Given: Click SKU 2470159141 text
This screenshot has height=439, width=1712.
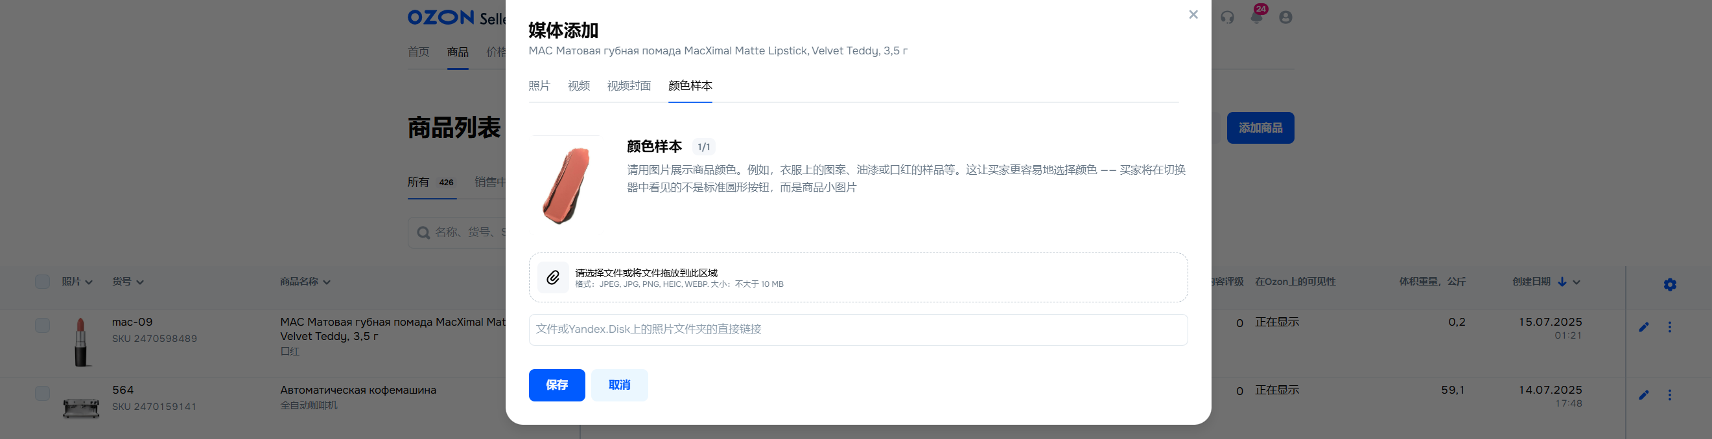Looking at the screenshot, I should pos(154,407).
